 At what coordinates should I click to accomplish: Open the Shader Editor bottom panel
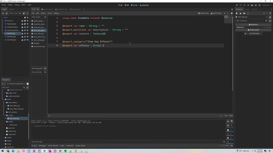80,146
